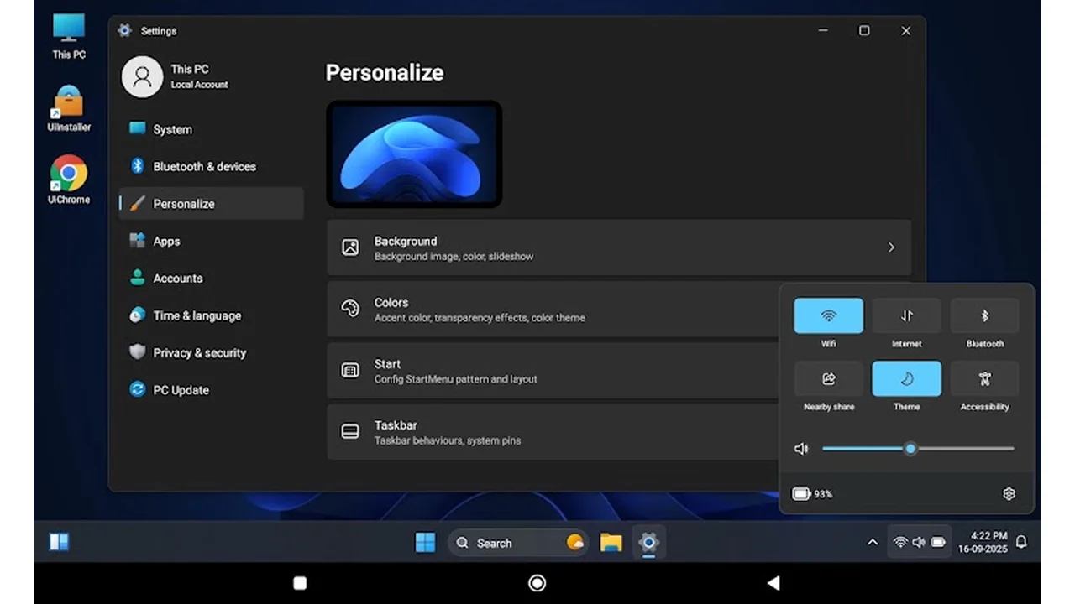The width and height of the screenshot is (1075, 604).
Task: Tap the Android home circle button
Action: click(x=537, y=583)
